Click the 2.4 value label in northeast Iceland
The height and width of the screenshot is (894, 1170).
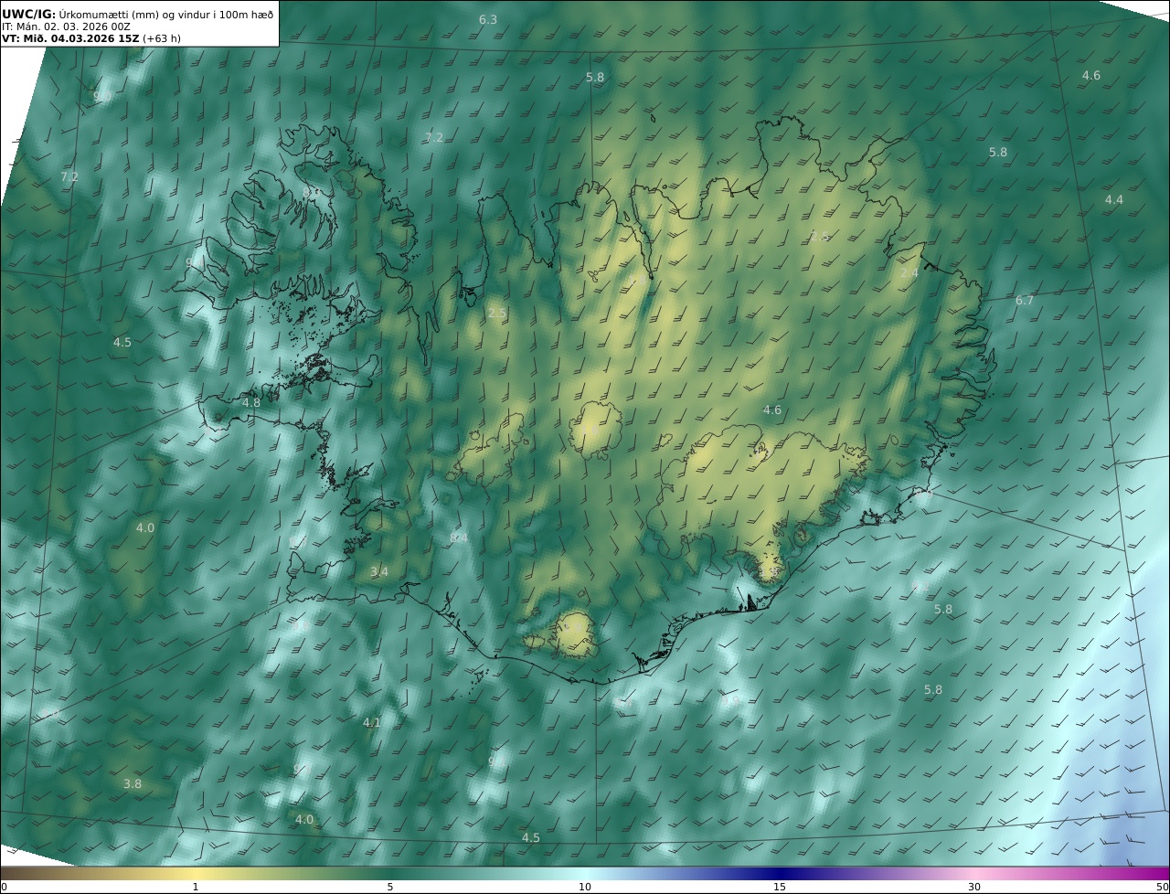[909, 273]
